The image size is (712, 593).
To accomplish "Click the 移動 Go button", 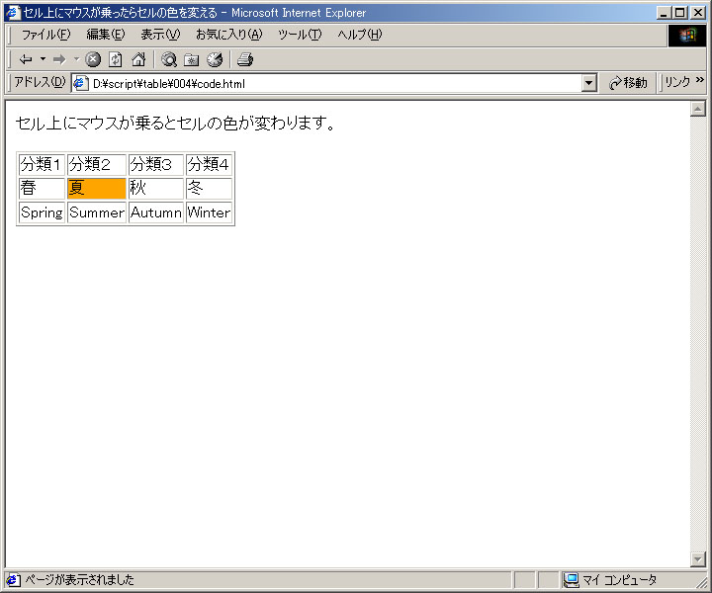I will (629, 83).
